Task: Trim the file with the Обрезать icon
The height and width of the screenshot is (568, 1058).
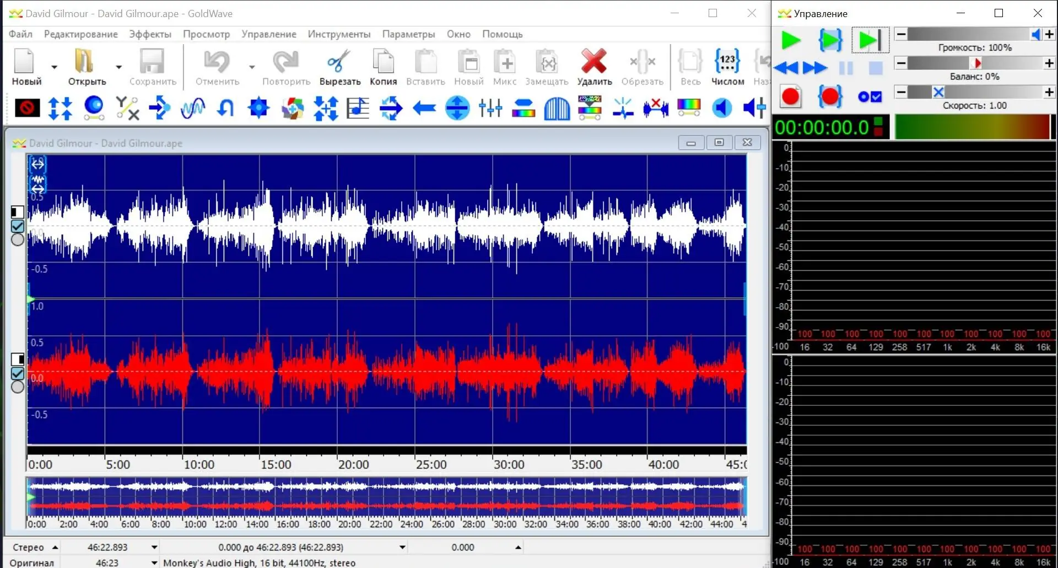Action: coord(643,66)
